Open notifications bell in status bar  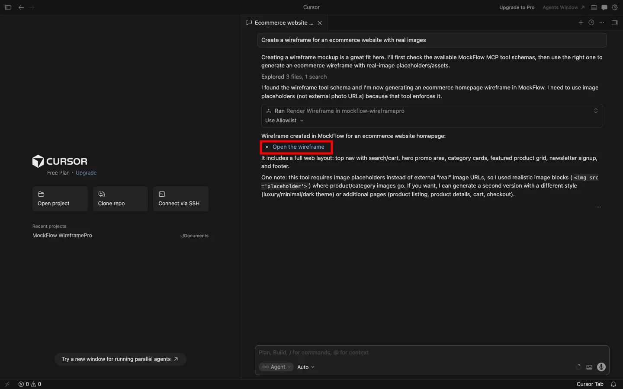613,384
